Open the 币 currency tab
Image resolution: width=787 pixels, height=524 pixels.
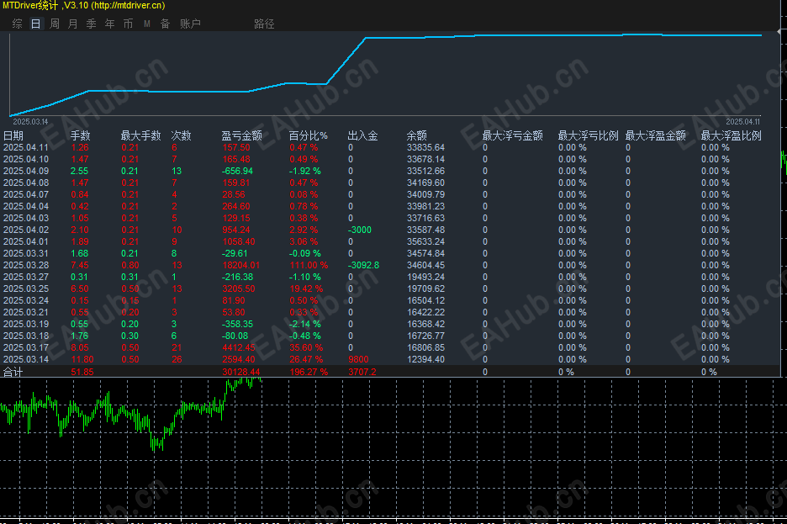pyautogui.click(x=129, y=24)
